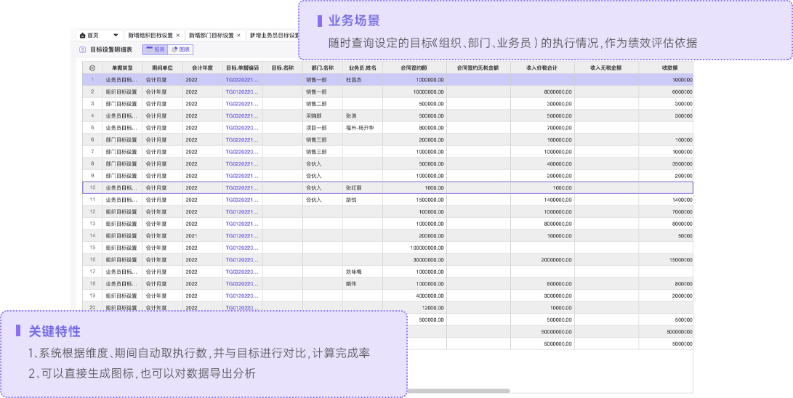This screenshot has height=398, width=793.
Task: Open the target code link in row 2
Action: click(242, 92)
